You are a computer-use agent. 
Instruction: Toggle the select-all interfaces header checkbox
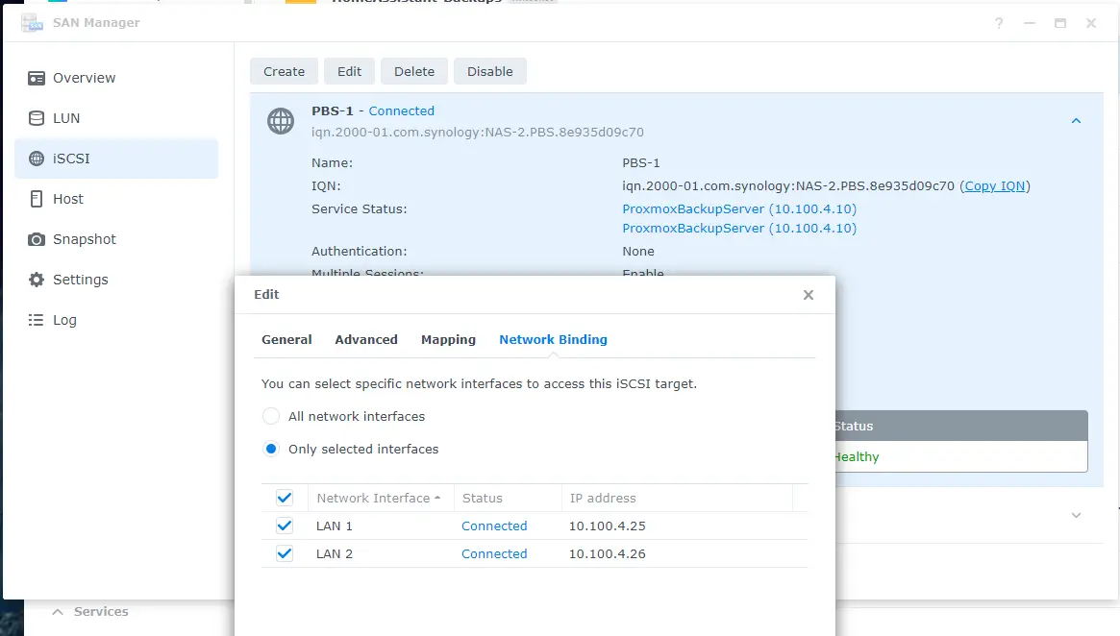(x=285, y=498)
